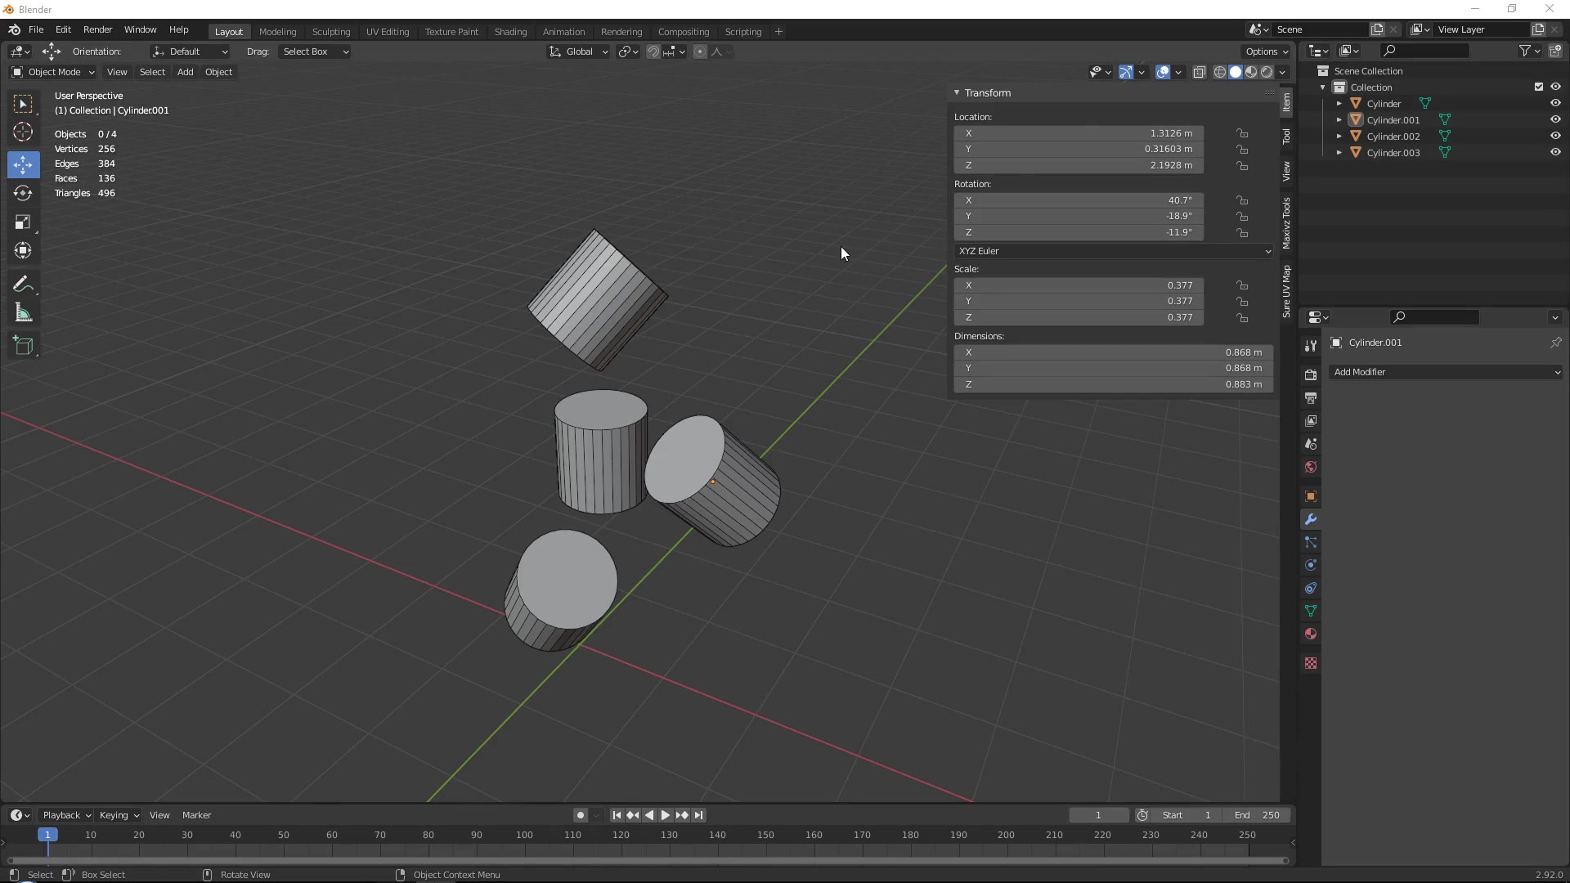
Task: Open the File menu
Action: [x=36, y=29]
